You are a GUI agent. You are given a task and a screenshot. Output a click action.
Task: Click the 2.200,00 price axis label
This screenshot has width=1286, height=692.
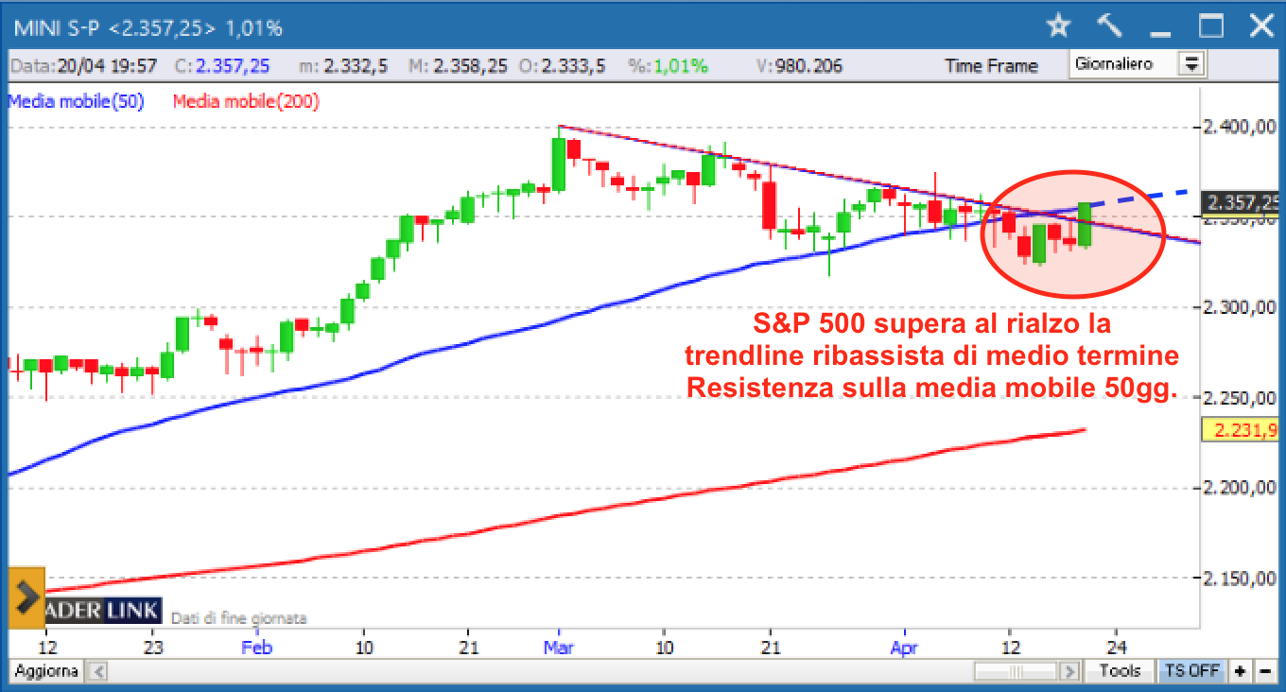tap(1242, 488)
